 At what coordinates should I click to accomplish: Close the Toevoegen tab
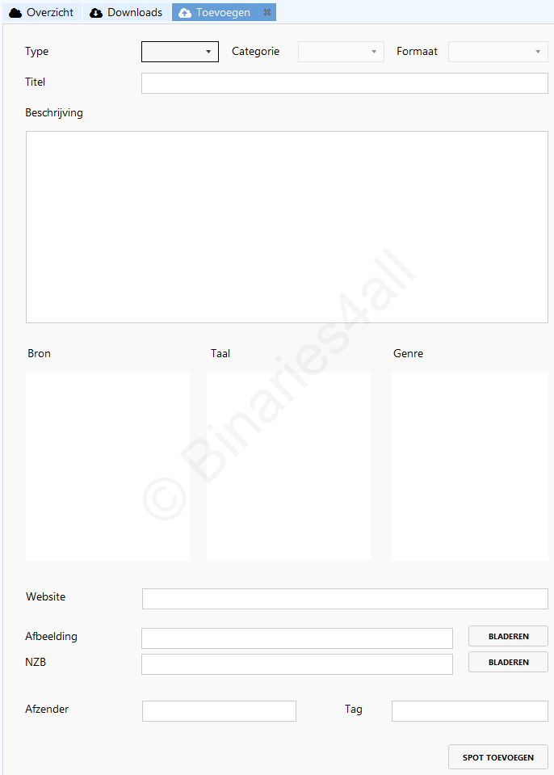pos(267,12)
